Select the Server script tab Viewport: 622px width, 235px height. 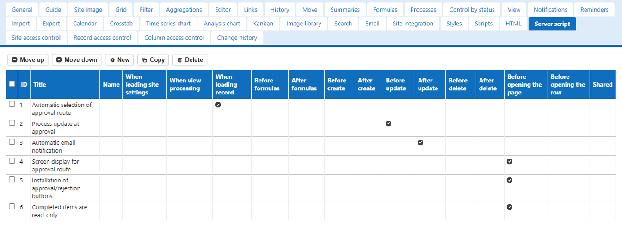pos(552,23)
